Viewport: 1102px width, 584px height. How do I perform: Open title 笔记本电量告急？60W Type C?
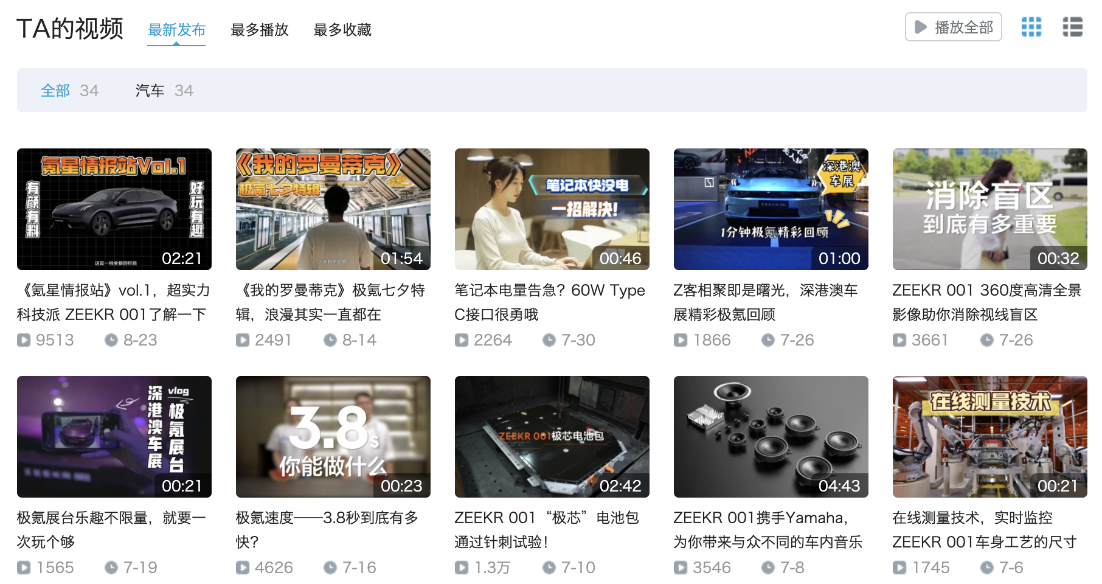click(550, 302)
